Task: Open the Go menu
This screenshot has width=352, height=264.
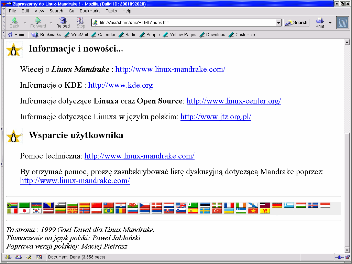Action: [71, 11]
